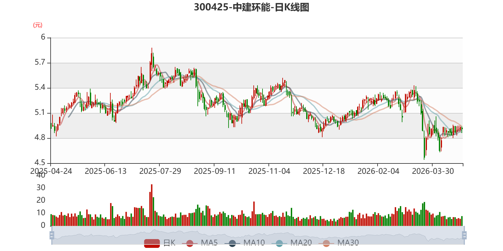Click the left data zoom handle

[52, 235]
